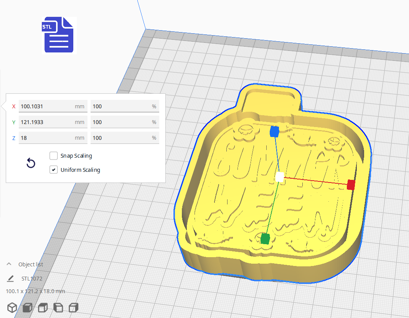Click the white center scale handle
Image resolution: width=409 pixels, height=318 pixels.
(x=280, y=177)
